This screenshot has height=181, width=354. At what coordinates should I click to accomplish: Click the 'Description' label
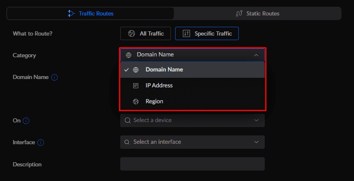[27, 164]
